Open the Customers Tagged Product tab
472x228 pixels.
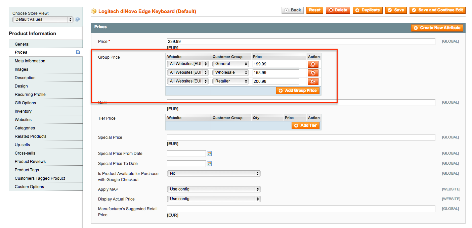45,178
